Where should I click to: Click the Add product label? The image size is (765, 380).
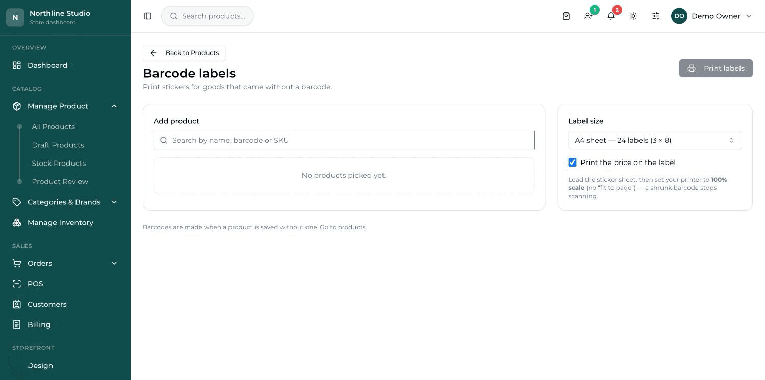tap(176, 121)
